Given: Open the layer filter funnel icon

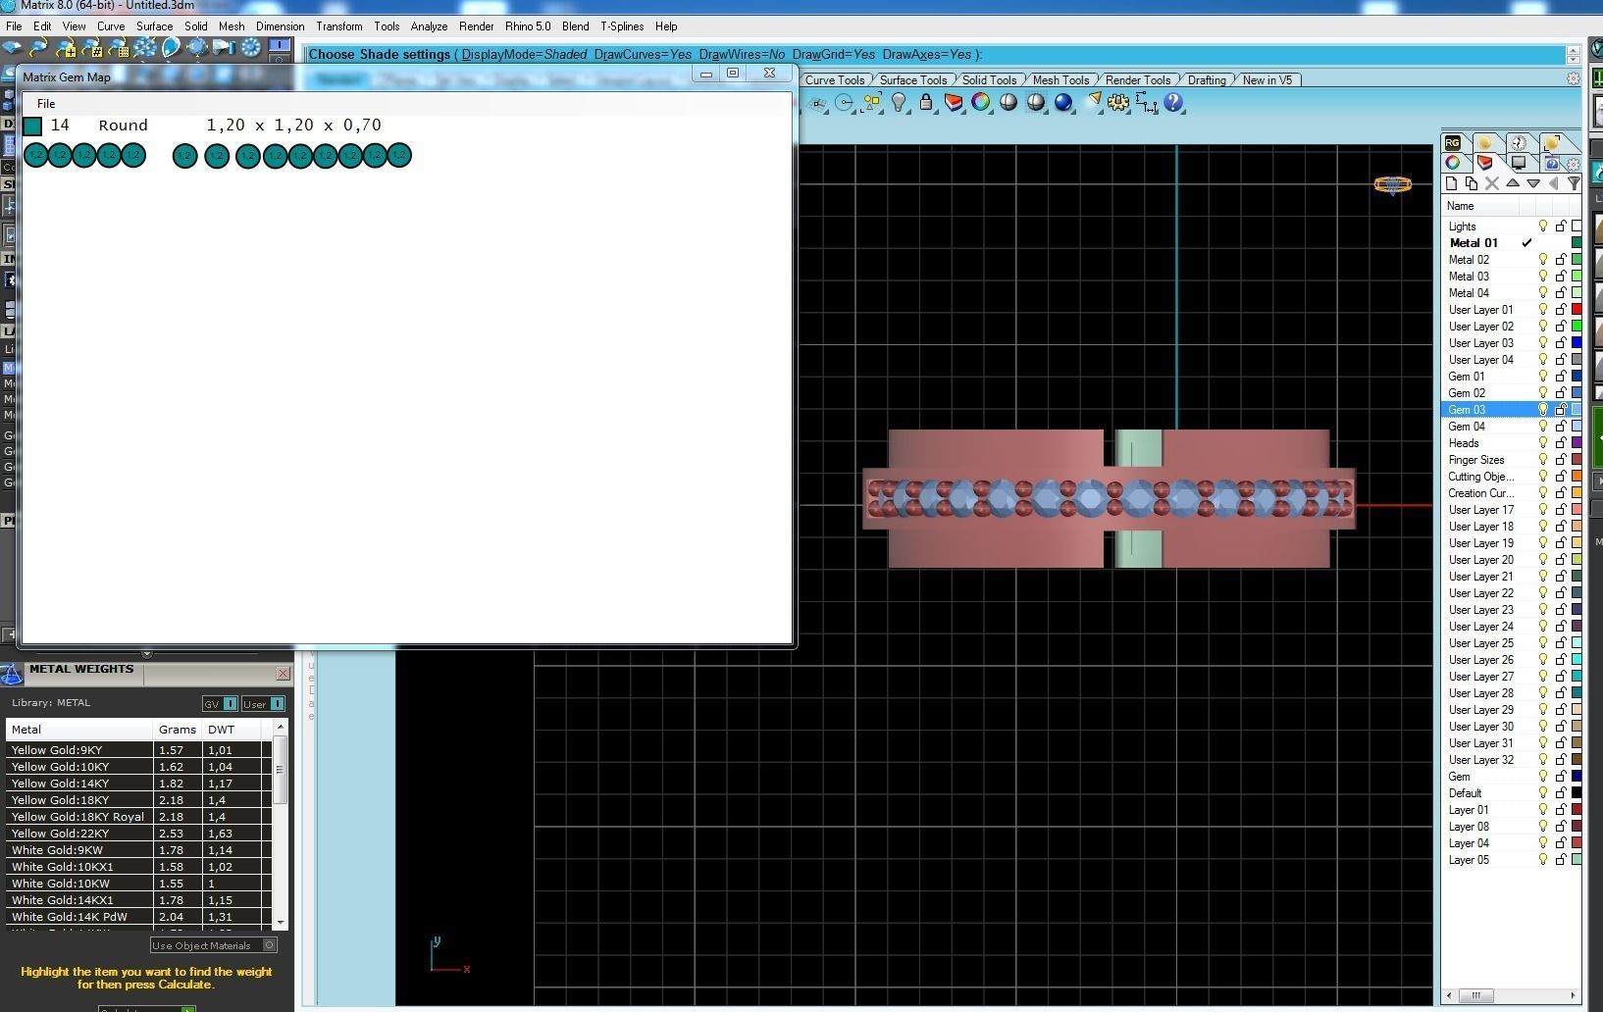Looking at the screenshot, I should pyautogui.click(x=1574, y=183).
